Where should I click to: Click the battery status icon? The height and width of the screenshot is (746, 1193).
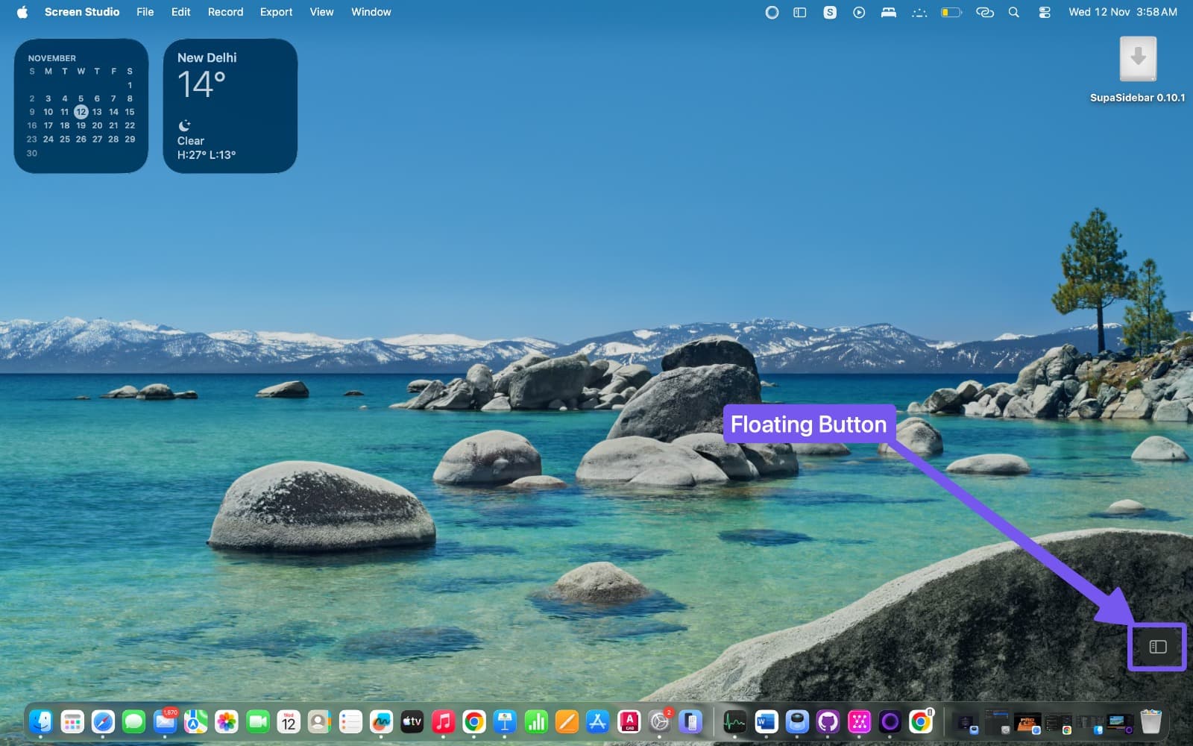(951, 13)
